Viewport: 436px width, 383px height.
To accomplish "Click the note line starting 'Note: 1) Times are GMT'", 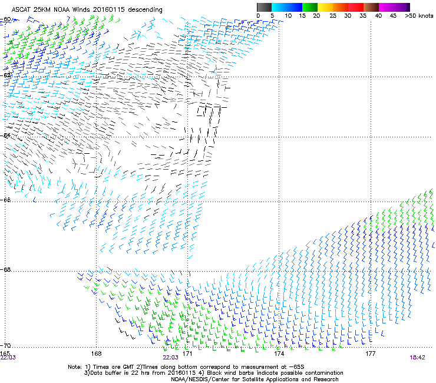I will [186, 367].
